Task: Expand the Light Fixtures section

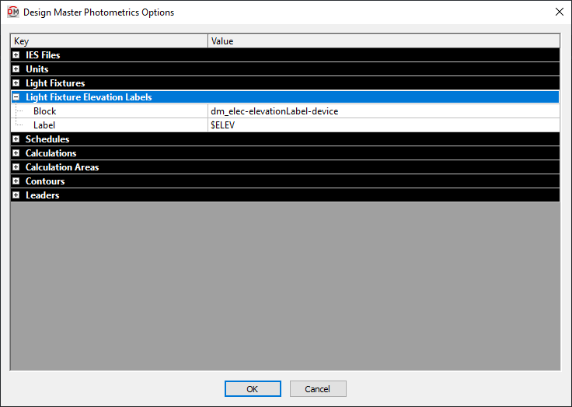Action: (x=16, y=83)
